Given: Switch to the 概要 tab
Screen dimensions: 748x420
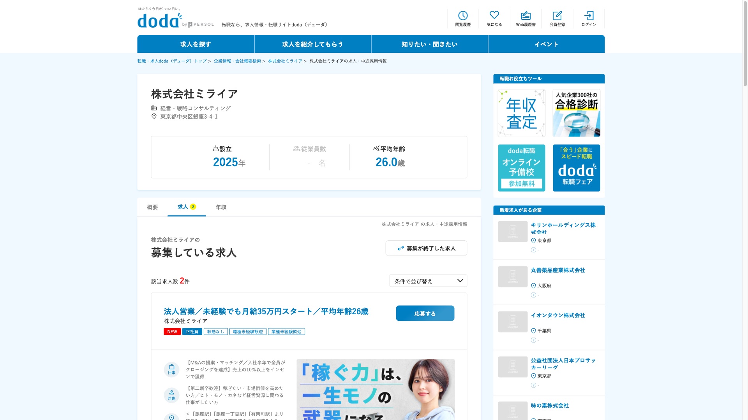Looking at the screenshot, I should tap(152, 207).
